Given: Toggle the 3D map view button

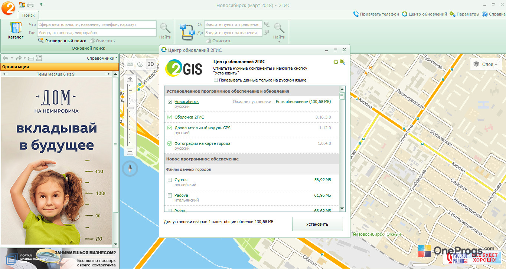Looking at the screenshot, I should [x=150, y=64].
